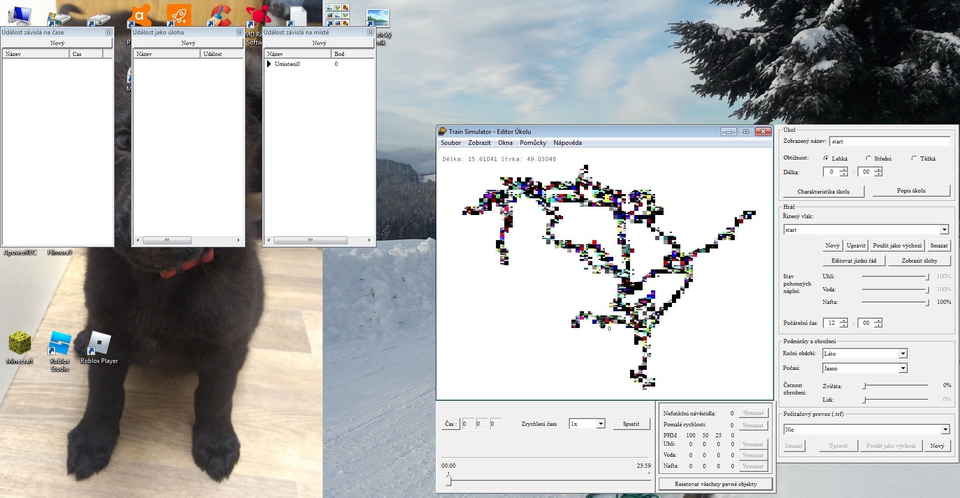Image resolution: width=960 pixels, height=498 pixels.
Task: Click the Zobrazený název text field
Action: (x=889, y=141)
